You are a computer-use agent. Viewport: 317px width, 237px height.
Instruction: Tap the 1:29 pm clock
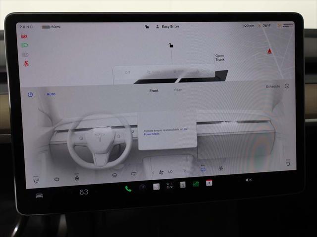pyautogui.click(x=248, y=26)
